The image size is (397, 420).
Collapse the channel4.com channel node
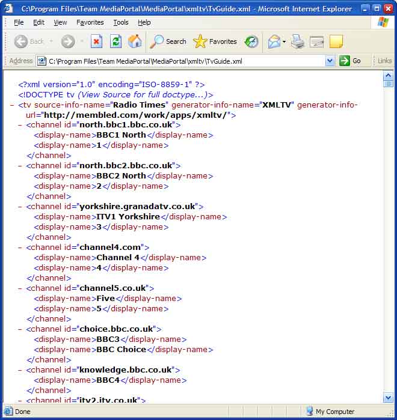[20, 248]
